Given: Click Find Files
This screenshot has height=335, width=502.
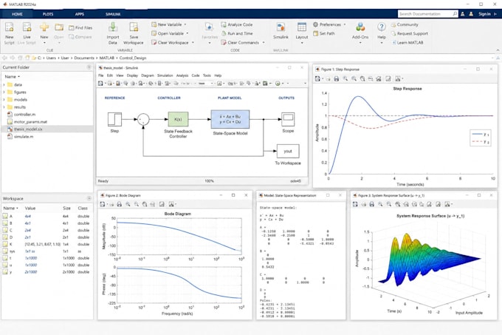Looking at the screenshot, I should (x=80, y=28).
